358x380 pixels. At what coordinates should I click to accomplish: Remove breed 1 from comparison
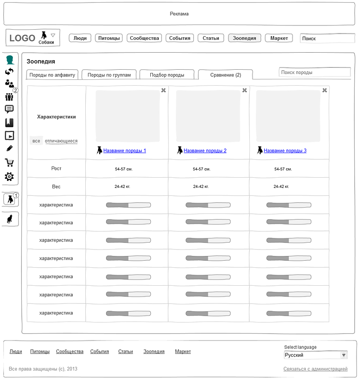(x=164, y=90)
